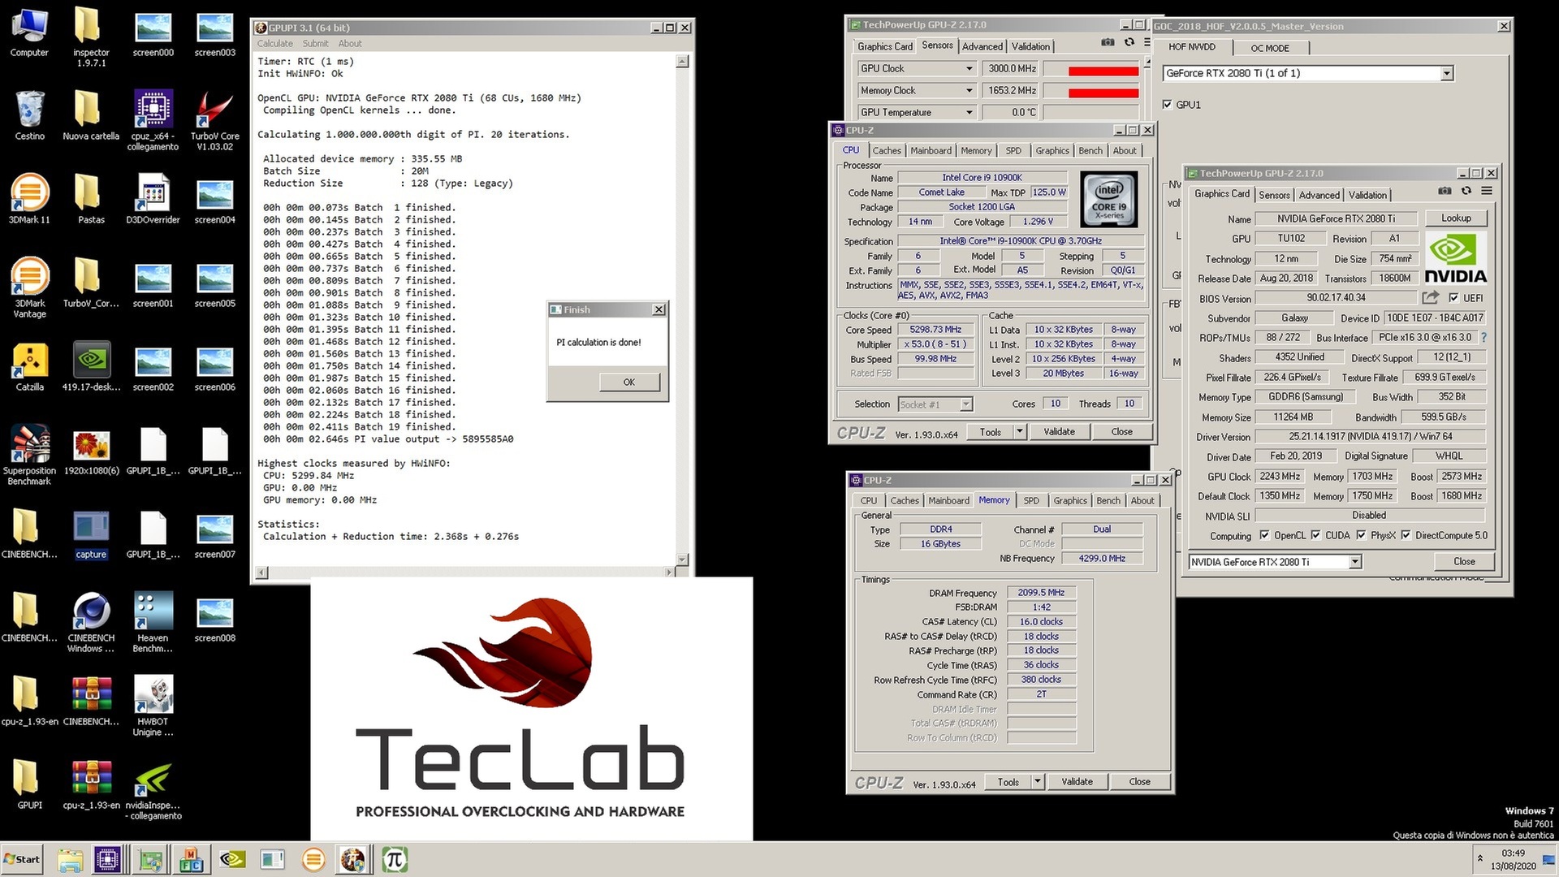Click the NVIDIA logo in GPU-Z

(x=1455, y=257)
